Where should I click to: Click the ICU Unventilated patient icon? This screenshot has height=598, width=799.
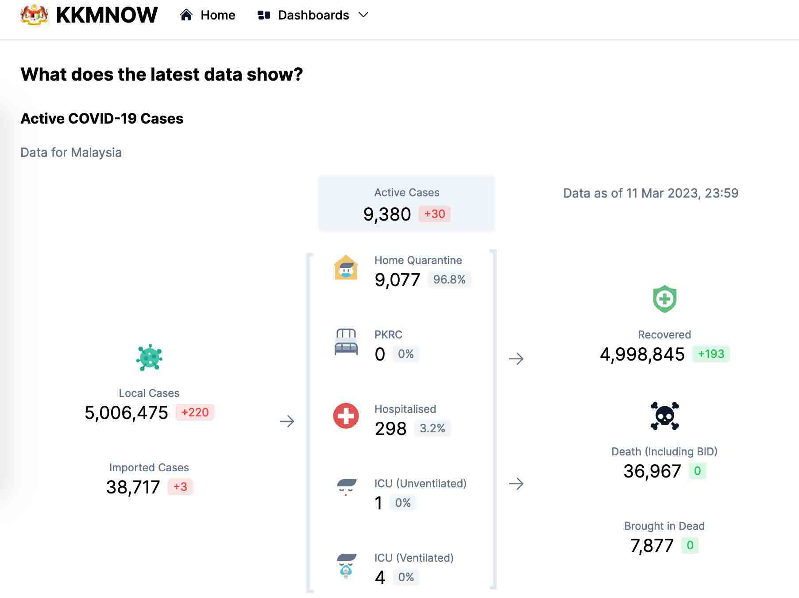point(346,487)
